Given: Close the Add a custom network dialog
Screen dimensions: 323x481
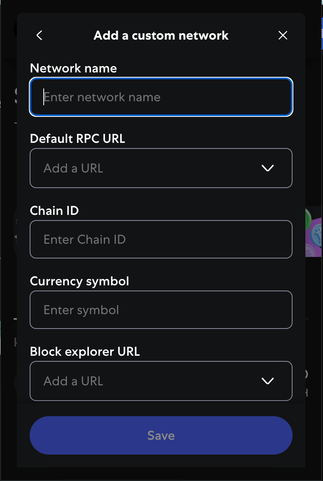Looking at the screenshot, I should coord(283,35).
